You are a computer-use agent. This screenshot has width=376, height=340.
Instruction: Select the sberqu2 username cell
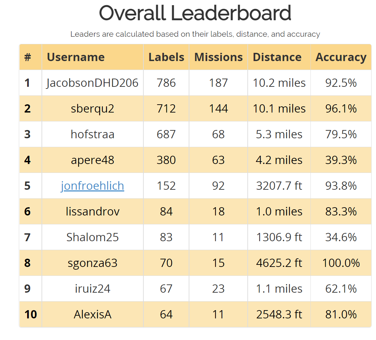(92, 108)
